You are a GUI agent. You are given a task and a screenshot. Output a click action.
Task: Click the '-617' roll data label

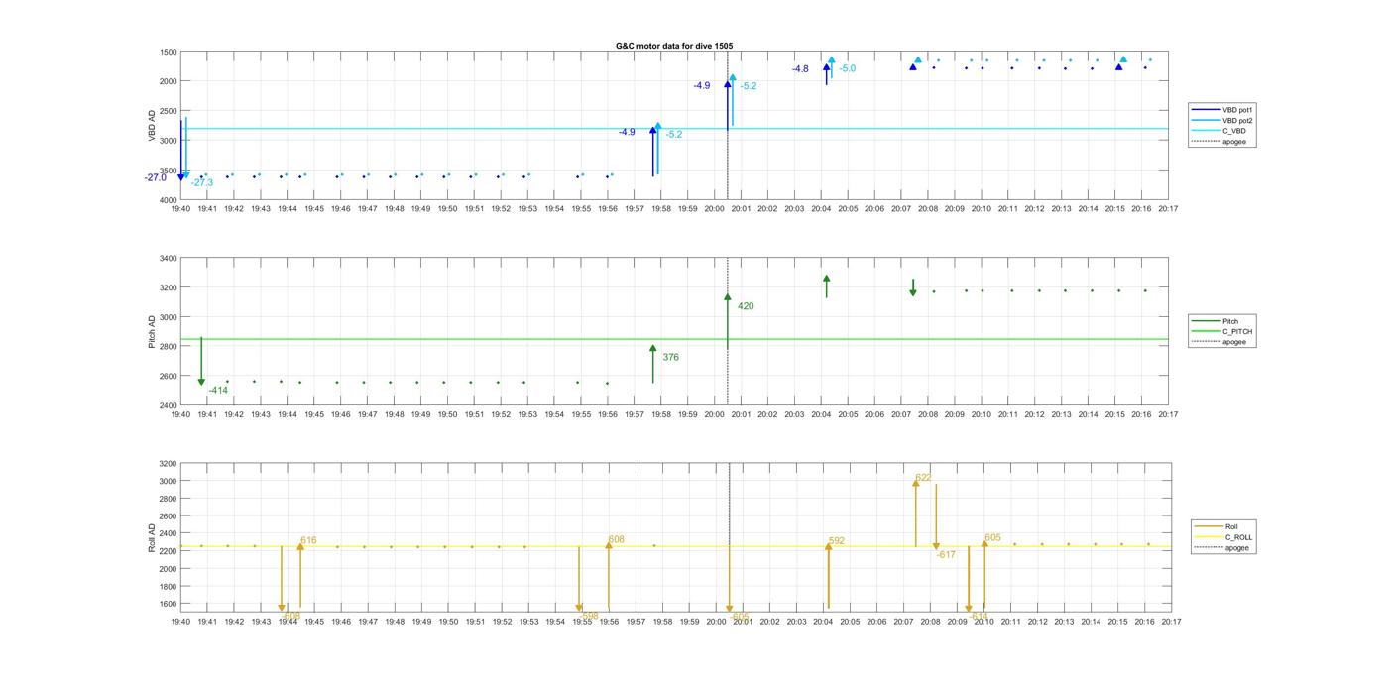click(x=946, y=555)
